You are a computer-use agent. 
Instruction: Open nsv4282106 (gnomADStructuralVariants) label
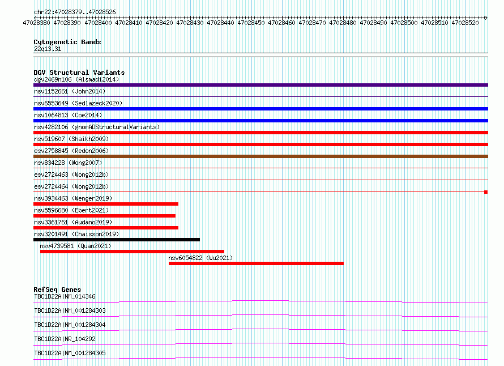click(x=97, y=127)
